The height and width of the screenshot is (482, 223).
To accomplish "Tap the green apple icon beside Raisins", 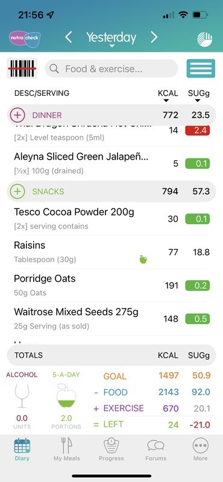I will point(143,260).
